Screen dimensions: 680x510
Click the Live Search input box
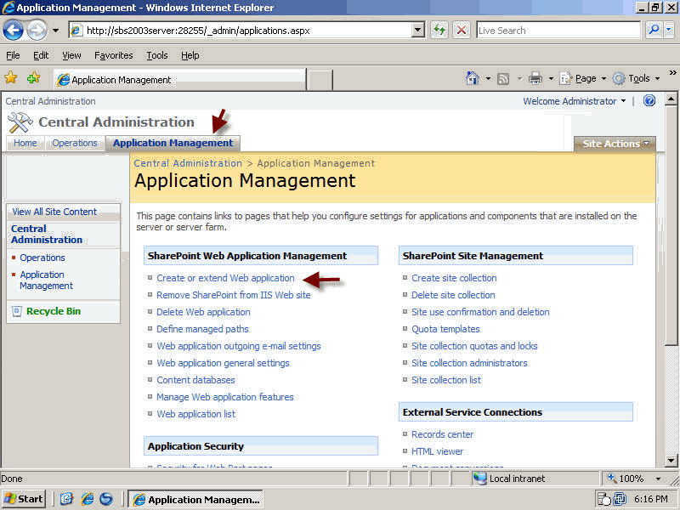click(x=558, y=31)
